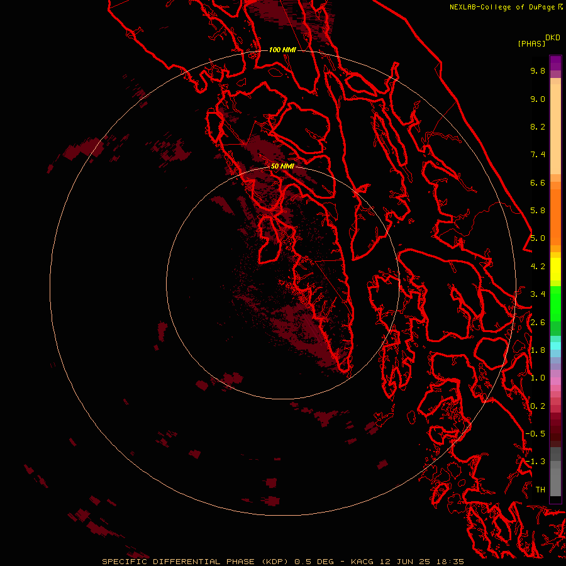Select the 2.6 legend value

pyautogui.click(x=538, y=323)
